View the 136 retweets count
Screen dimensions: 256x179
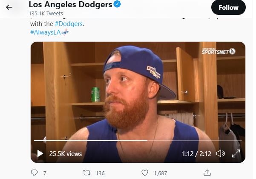[x=100, y=173]
